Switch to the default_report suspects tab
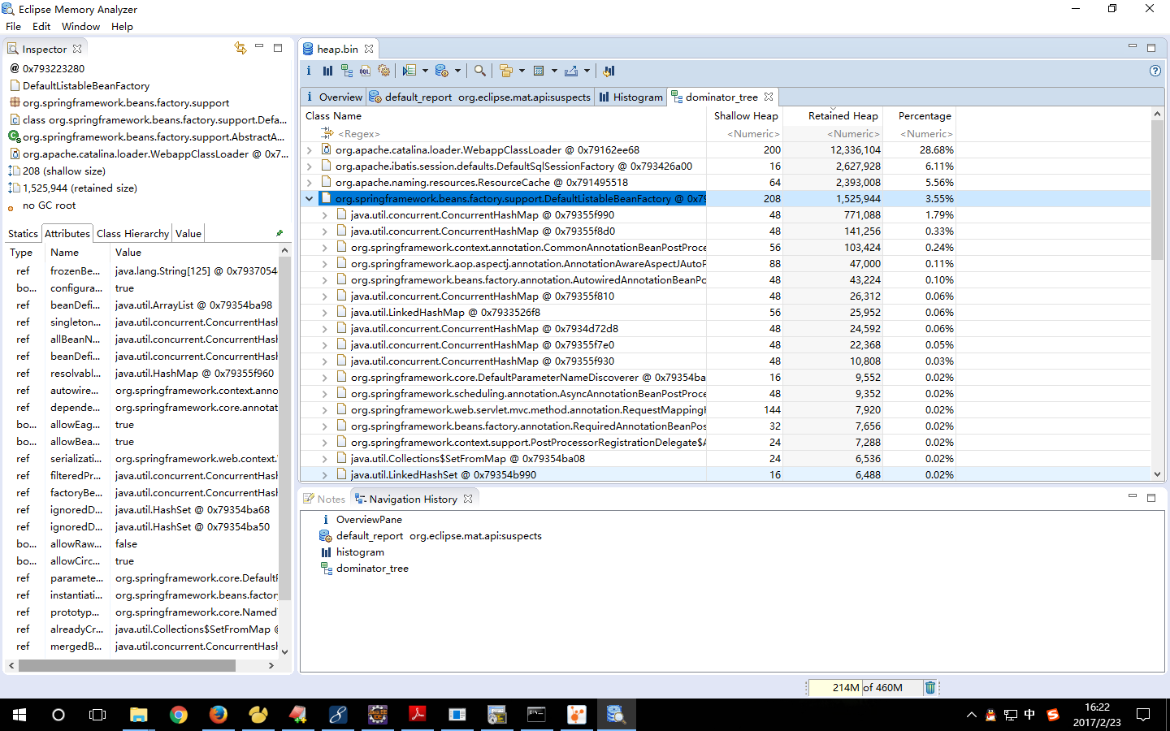 (x=480, y=97)
